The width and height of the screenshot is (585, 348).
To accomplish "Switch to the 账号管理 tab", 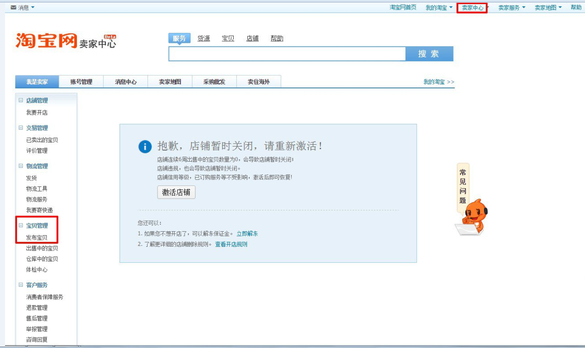I will coord(81,82).
